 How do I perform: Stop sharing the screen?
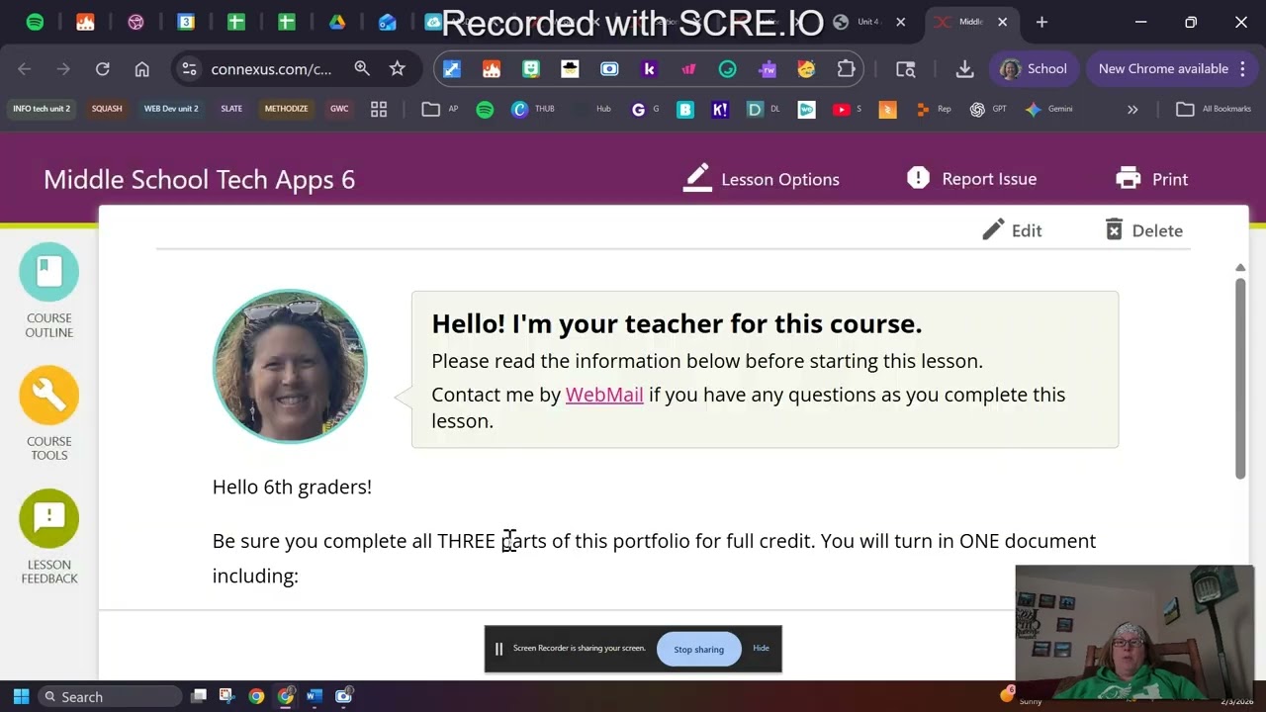(698, 650)
